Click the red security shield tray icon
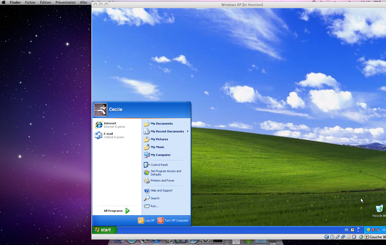 [373, 230]
